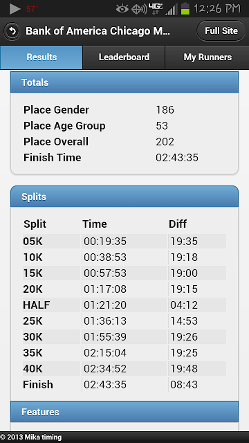Tap the eye icon in status bar

pos(122,9)
